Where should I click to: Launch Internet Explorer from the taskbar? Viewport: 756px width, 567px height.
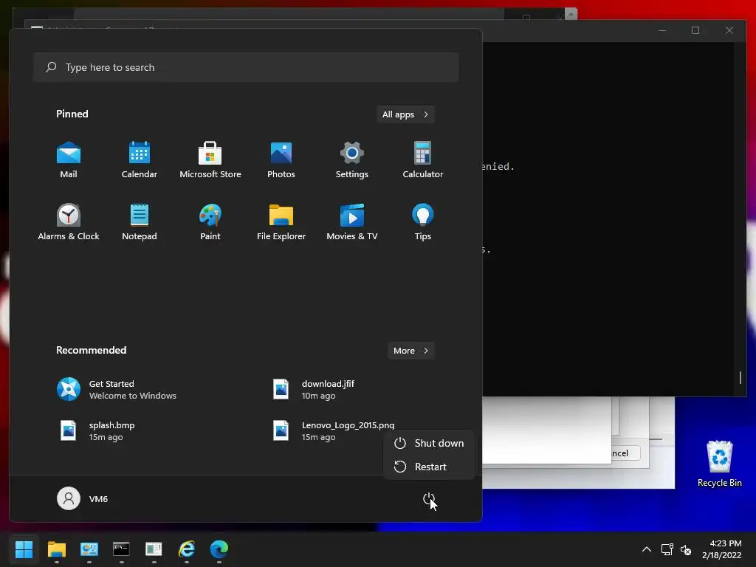click(x=186, y=549)
